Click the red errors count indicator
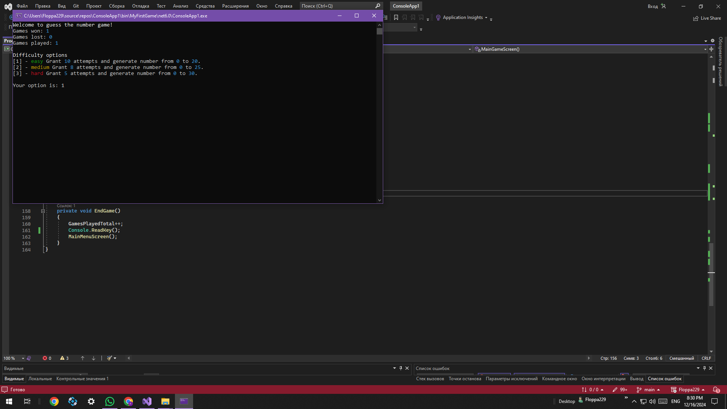 (x=47, y=358)
